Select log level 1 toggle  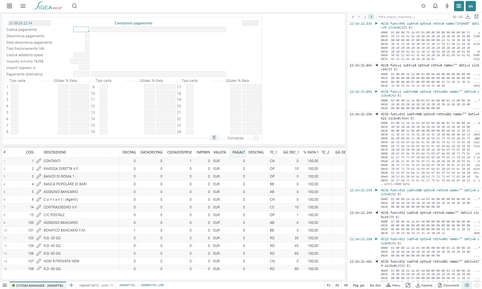(x=359, y=17)
